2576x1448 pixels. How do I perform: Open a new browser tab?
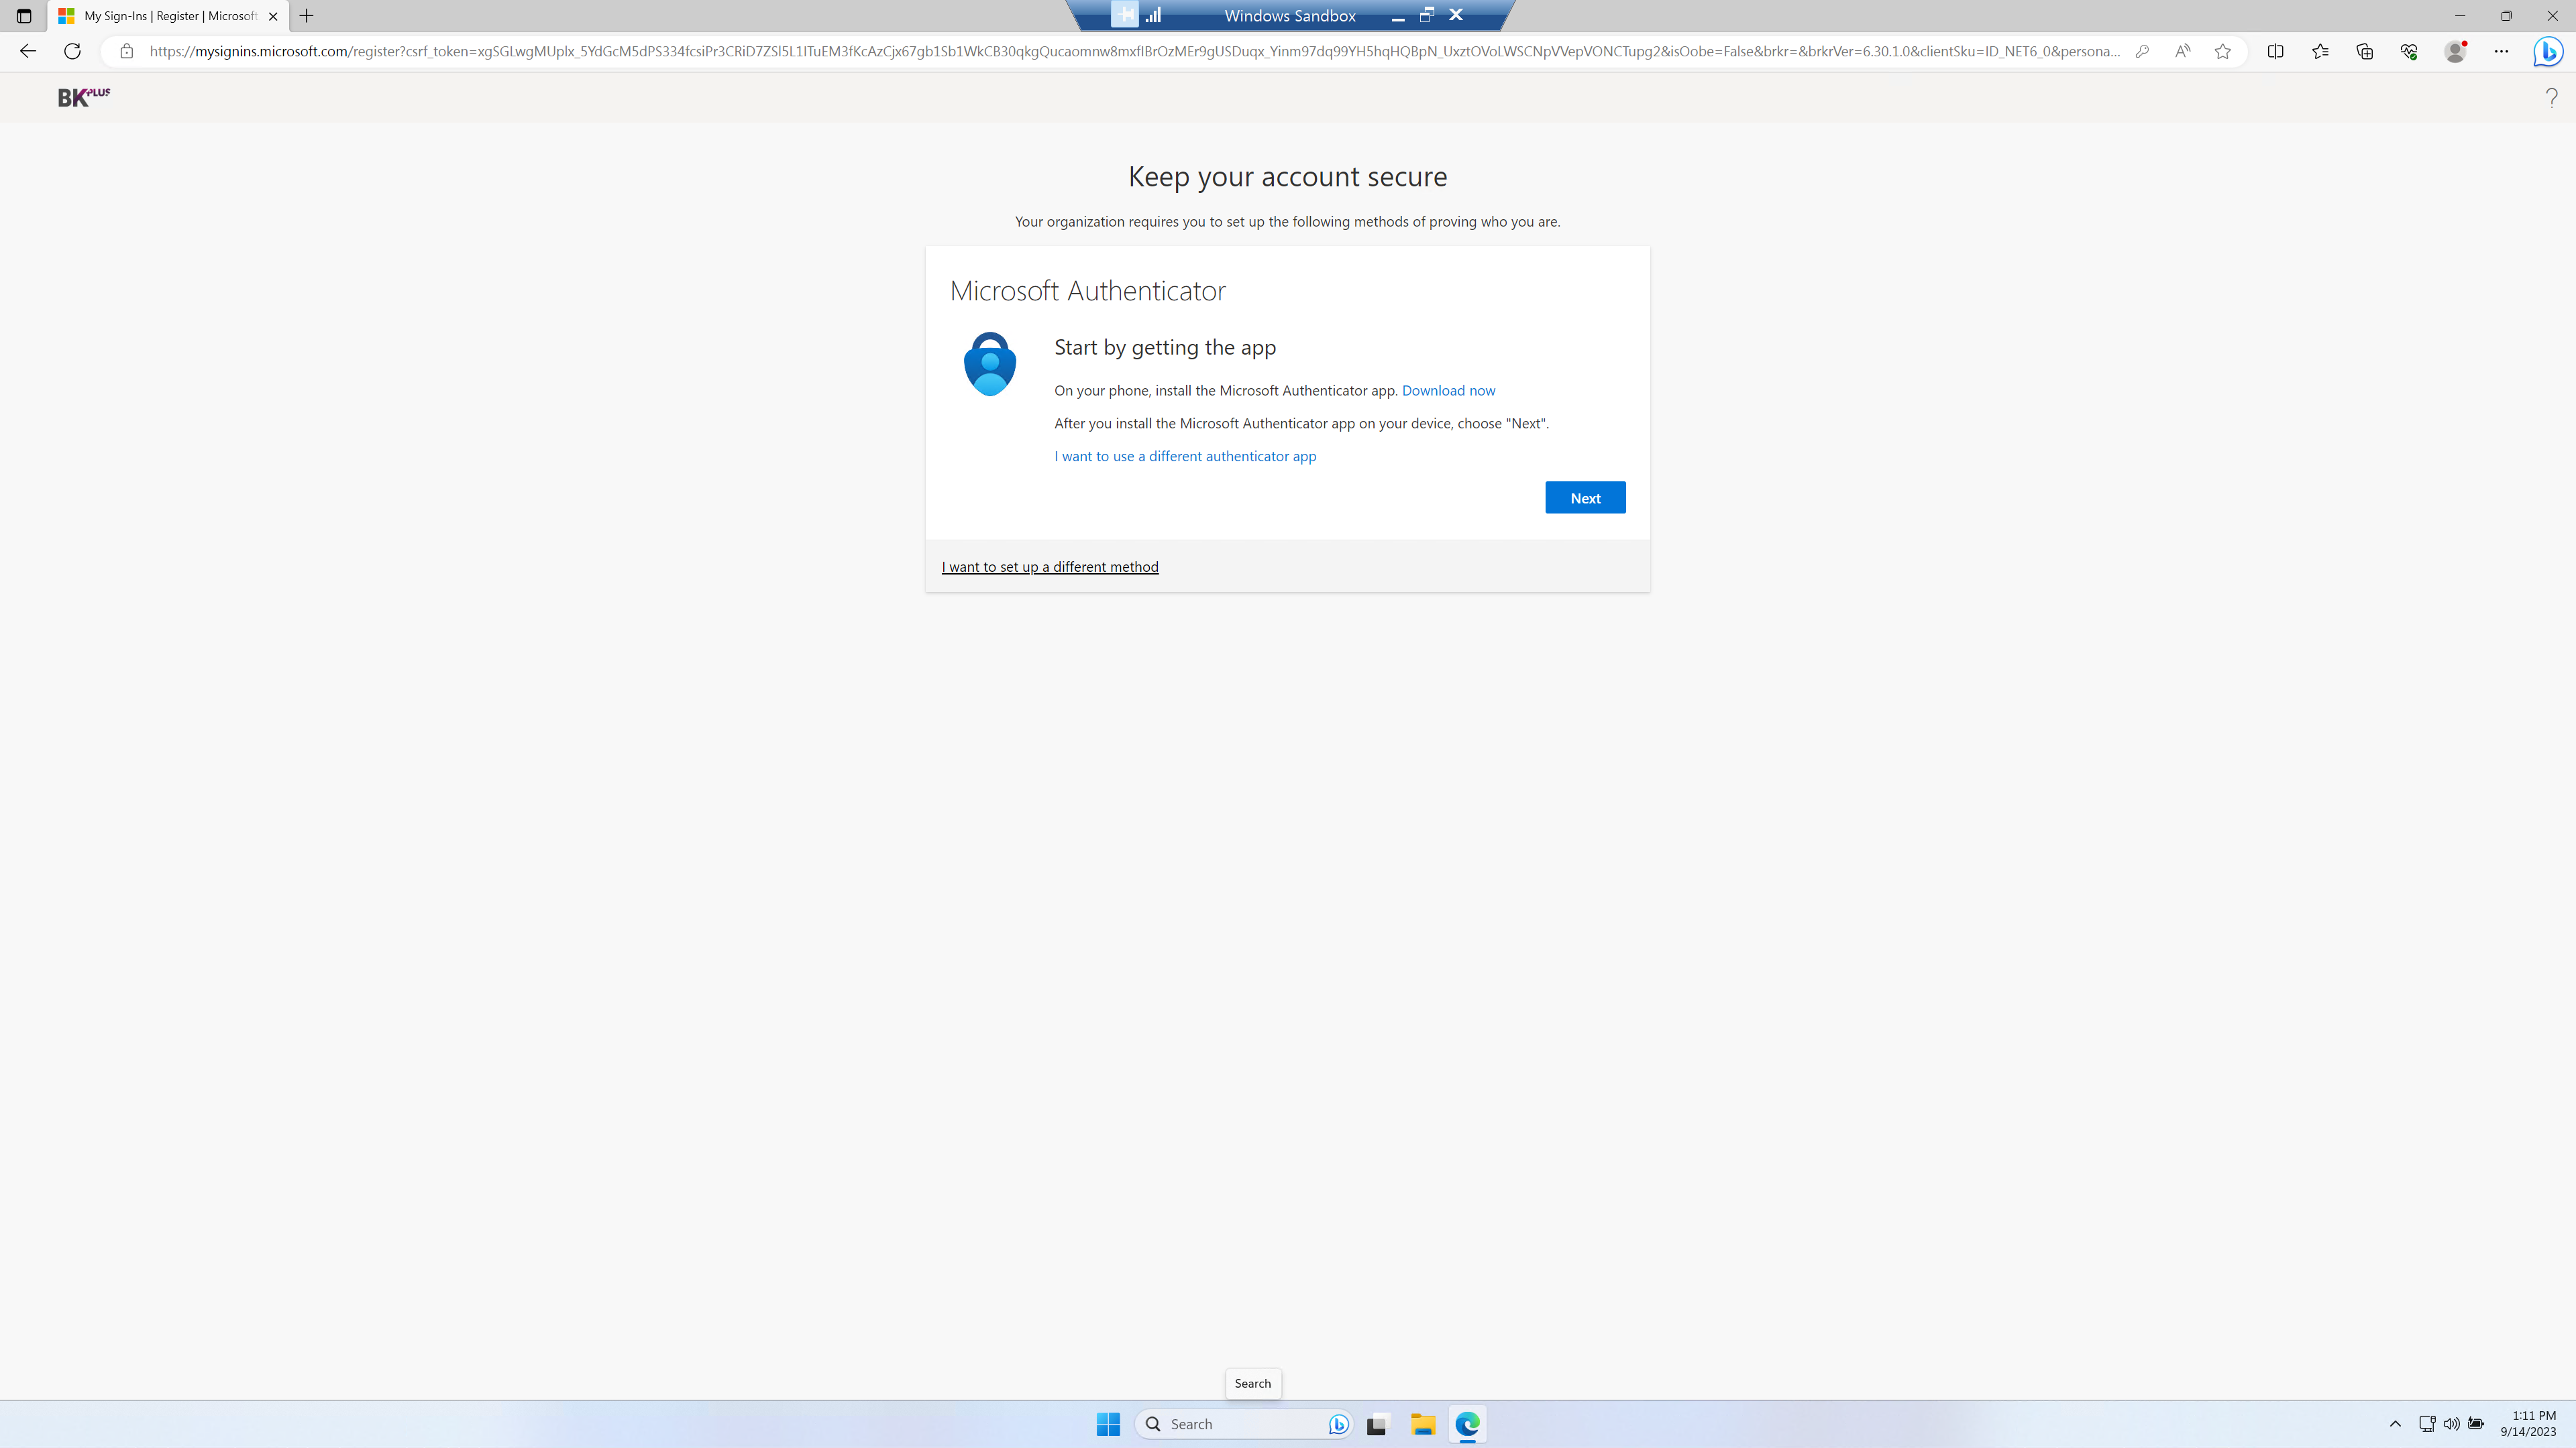(x=307, y=16)
